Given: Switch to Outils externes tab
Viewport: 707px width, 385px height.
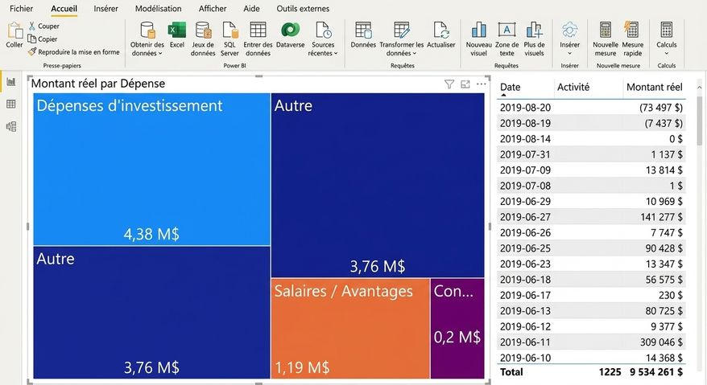Looking at the screenshot, I should click(x=303, y=9).
